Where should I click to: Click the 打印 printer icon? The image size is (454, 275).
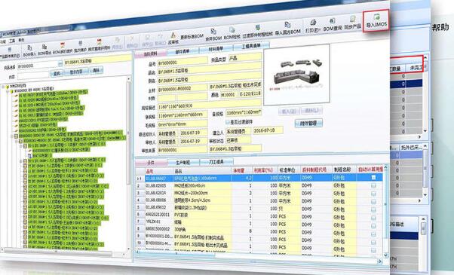[313, 23]
